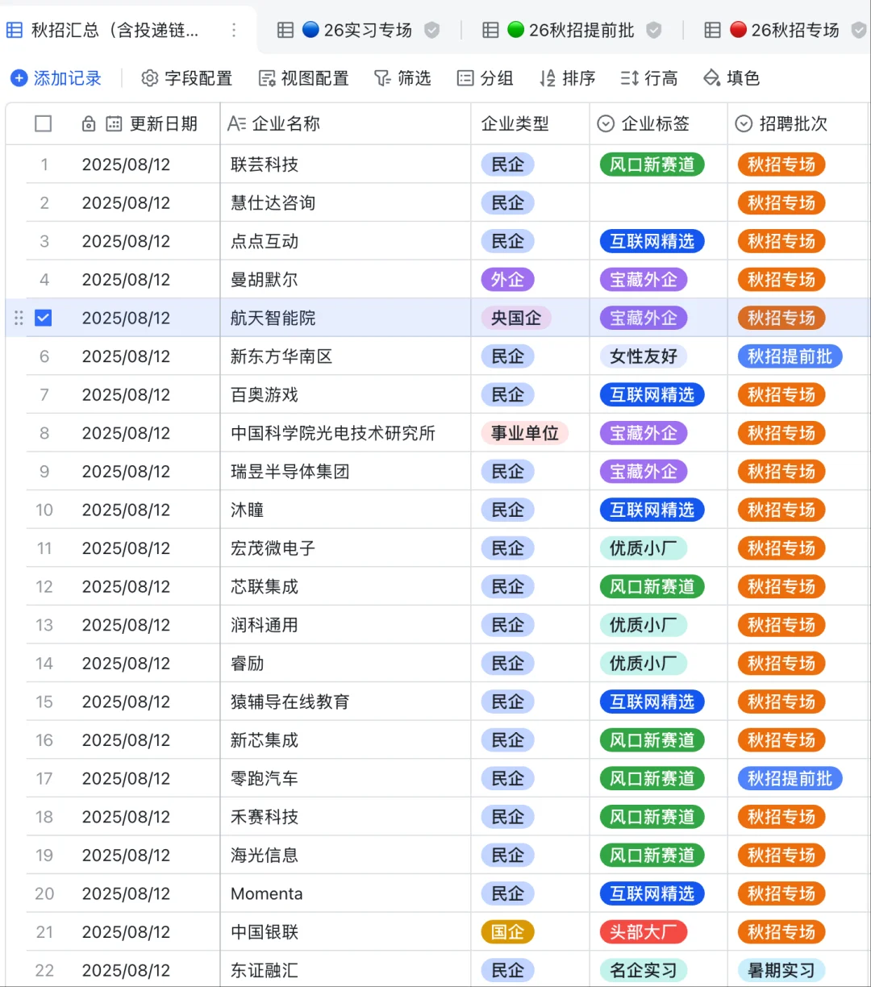Click the text-type icon beside 企业名称
The image size is (871, 987).
pos(236,123)
